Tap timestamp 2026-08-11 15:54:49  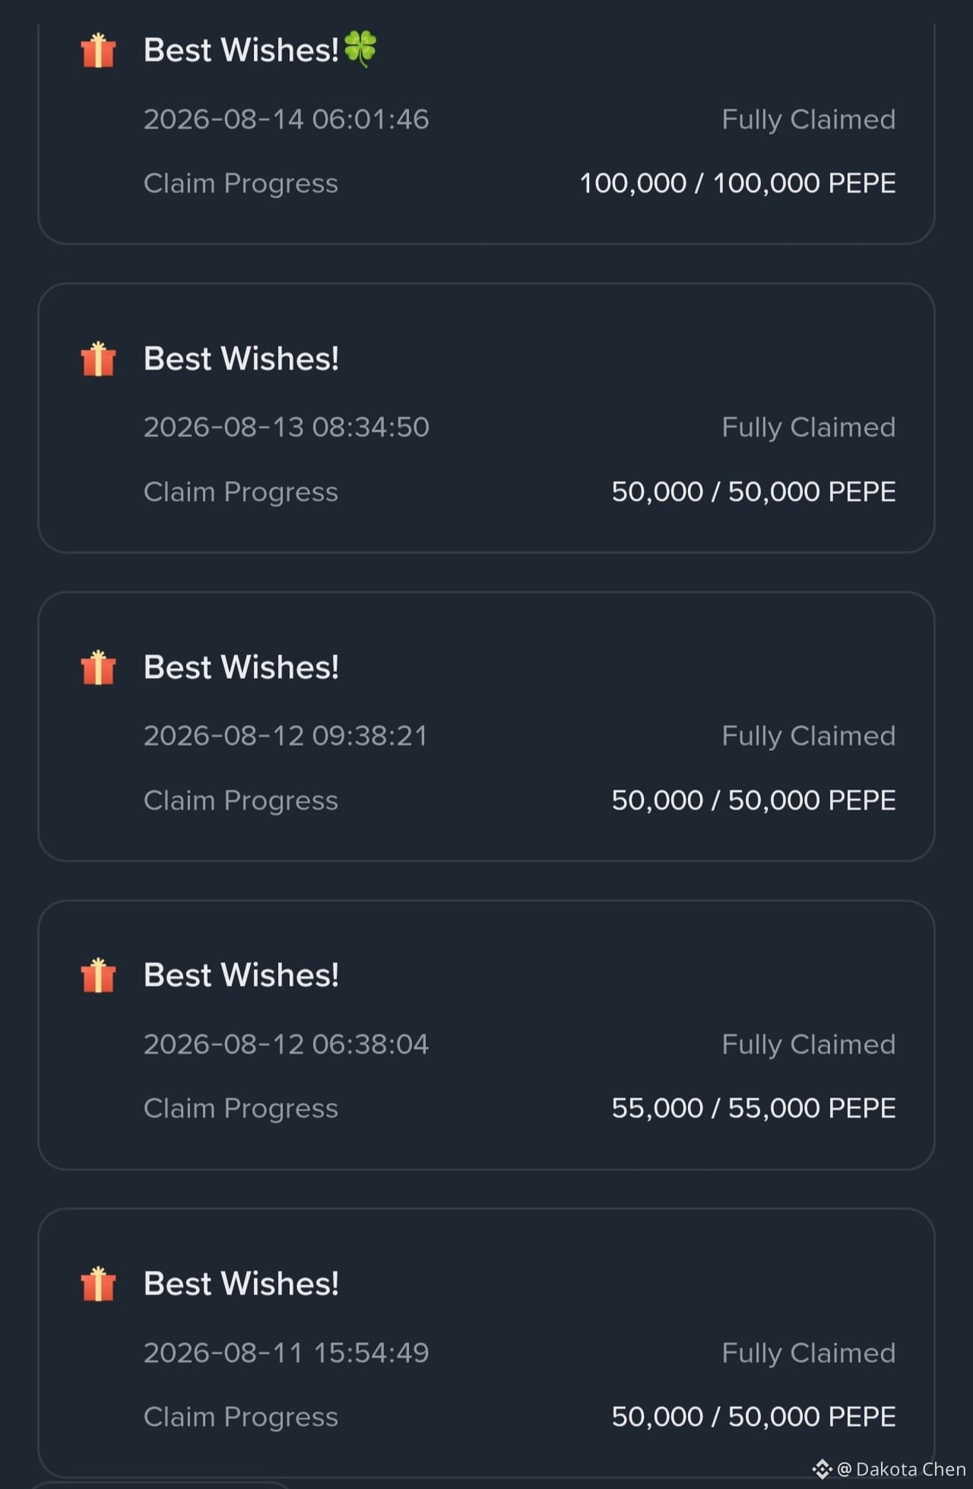pyautogui.click(x=287, y=1353)
